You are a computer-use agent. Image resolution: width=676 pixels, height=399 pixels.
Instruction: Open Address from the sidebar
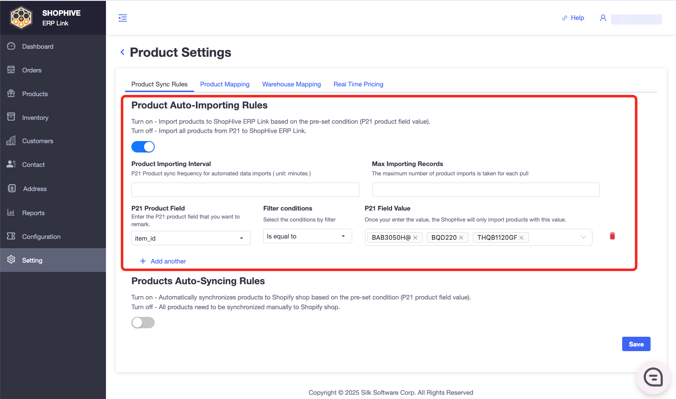click(53, 189)
